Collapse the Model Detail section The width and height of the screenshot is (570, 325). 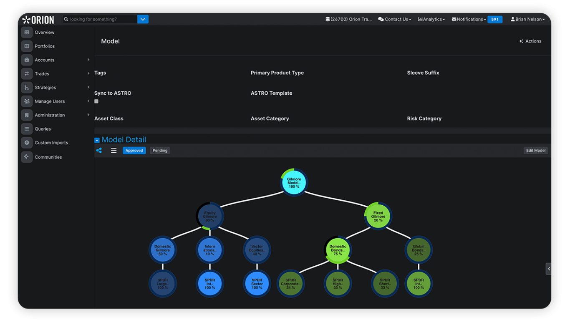97,141
